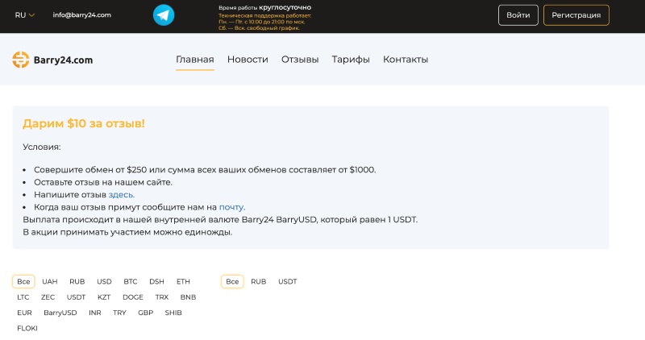
Task: Click the info@barry24.com email address
Action: pos(81,15)
